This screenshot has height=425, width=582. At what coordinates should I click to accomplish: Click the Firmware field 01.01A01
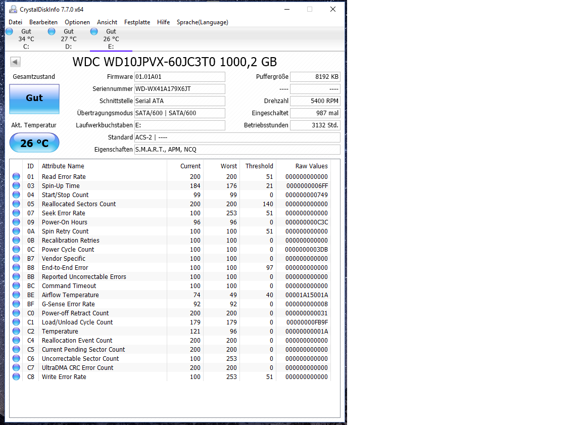pyautogui.click(x=180, y=77)
